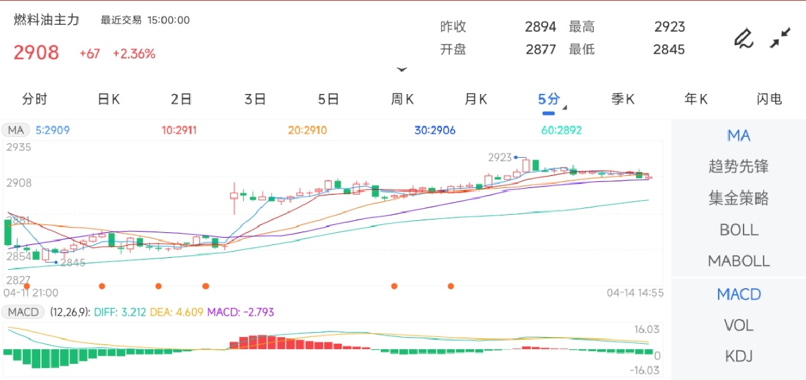This screenshot has height=380, width=806.
Task: Collapse chart with the shrink arrows icon
Action: [780, 38]
